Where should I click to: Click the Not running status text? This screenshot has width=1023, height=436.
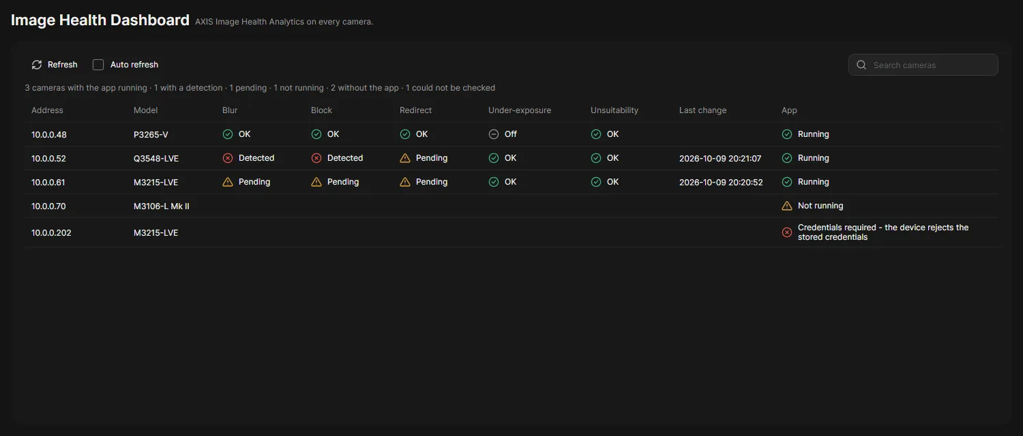coord(820,206)
